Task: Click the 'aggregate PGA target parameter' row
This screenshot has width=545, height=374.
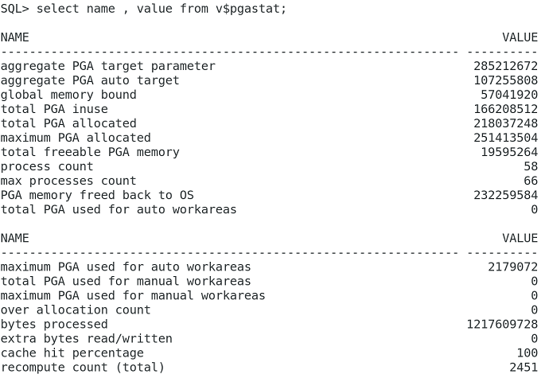Action: [x=107, y=66]
